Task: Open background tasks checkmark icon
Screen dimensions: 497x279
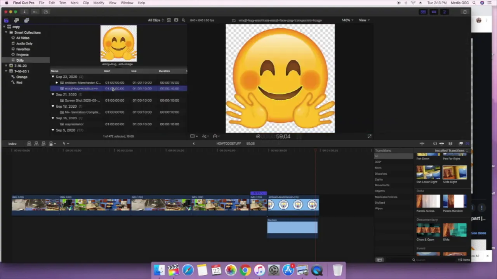Action: click(x=46, y=12)
